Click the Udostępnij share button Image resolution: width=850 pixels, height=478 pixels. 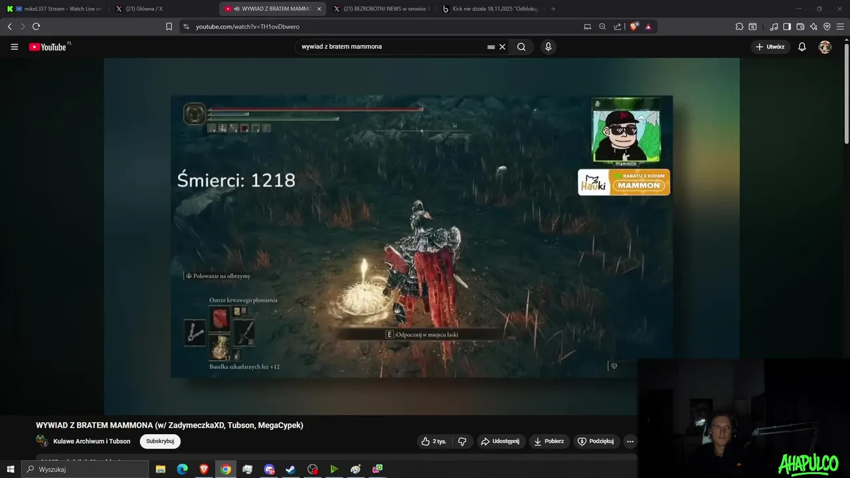click(501, 441)
